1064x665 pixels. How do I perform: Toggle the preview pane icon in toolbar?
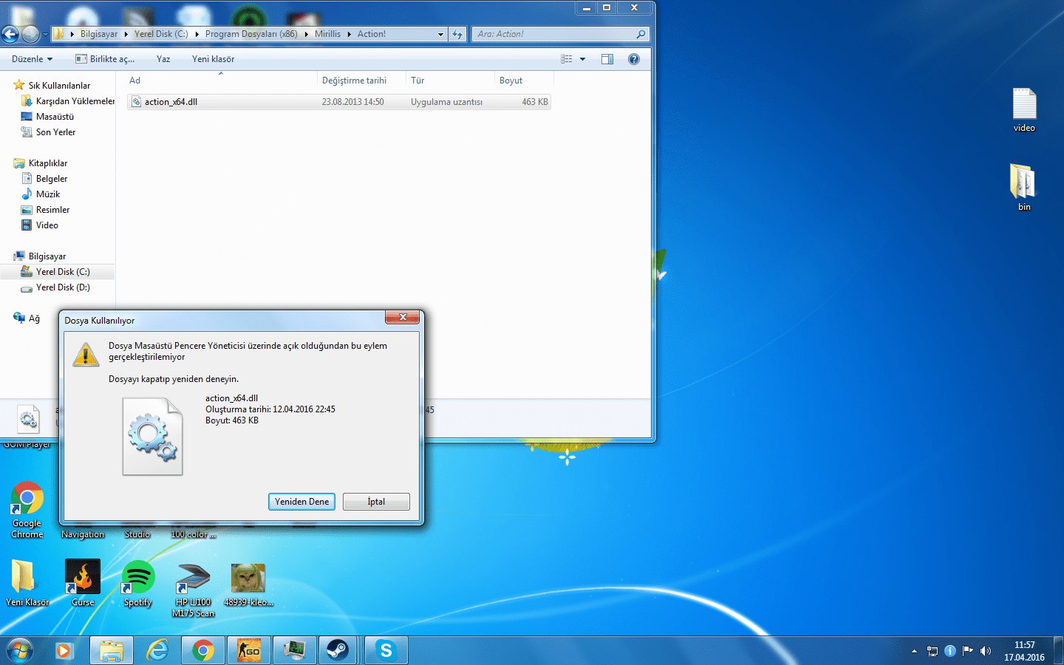click(x=607, y=59)
